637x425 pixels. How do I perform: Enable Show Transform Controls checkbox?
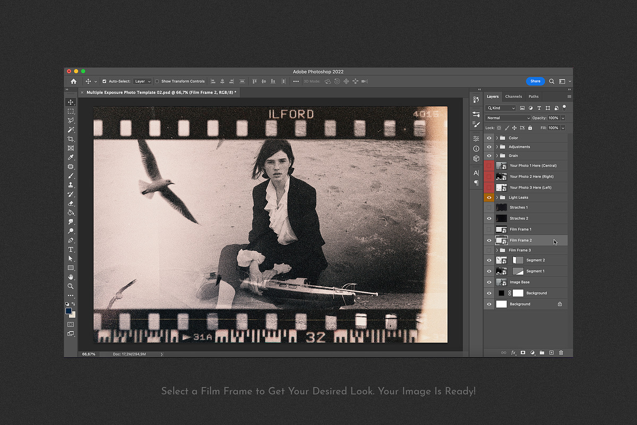tap(157, 81)
